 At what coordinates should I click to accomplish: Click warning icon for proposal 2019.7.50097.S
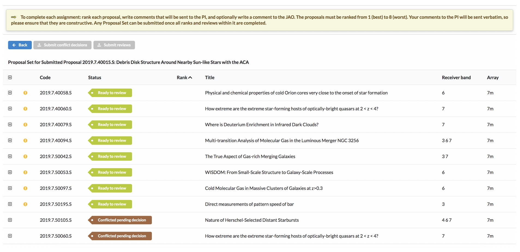click(25, 188)
